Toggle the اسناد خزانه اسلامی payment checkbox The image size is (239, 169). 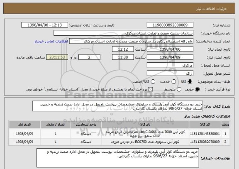pos(151,89)
